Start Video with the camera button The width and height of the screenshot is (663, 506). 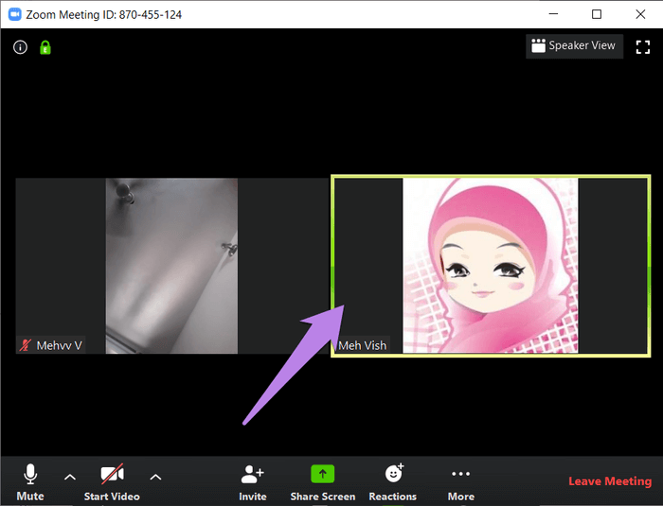(x=112, y=474)
